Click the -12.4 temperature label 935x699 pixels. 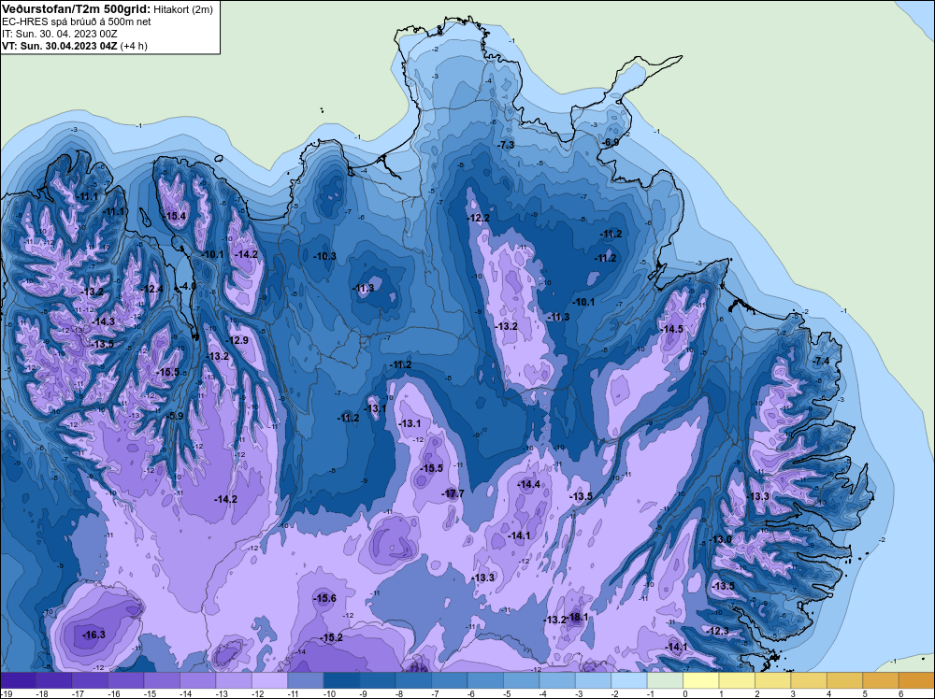click(x=152, y=289)
